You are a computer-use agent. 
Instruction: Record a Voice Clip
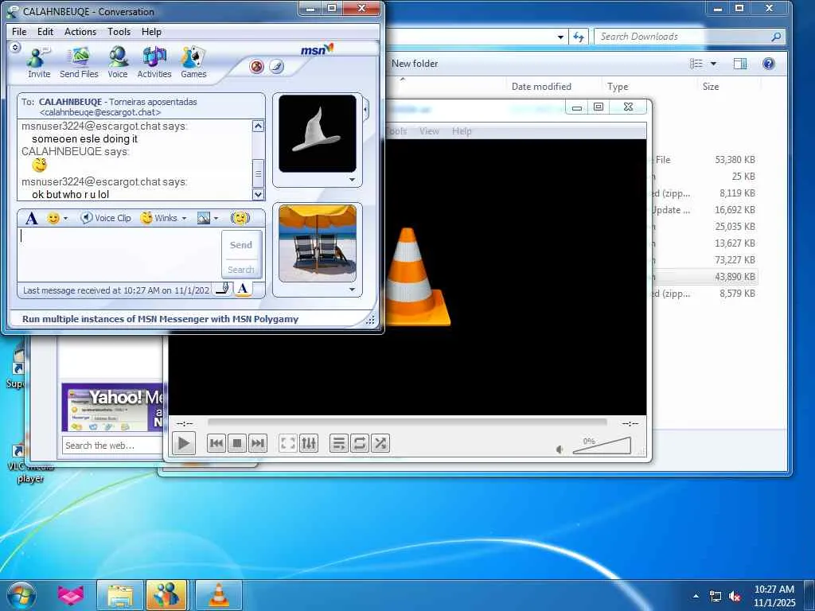[x=106, y=218]
